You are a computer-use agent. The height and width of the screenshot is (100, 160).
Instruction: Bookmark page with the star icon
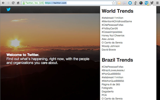tap(113, 3)
